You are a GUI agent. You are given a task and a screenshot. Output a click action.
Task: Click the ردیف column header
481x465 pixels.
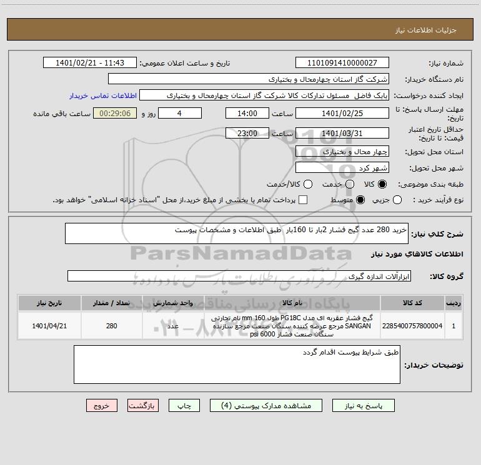tap(454, 303)
